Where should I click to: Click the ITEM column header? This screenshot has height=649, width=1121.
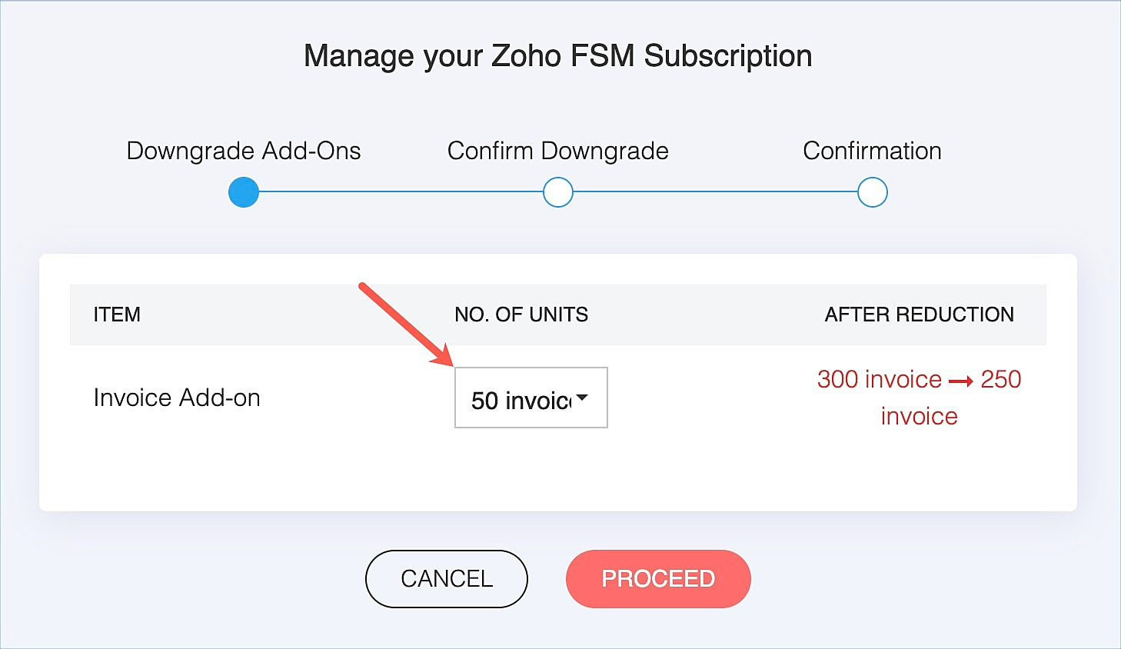click(x=117, y=315)
